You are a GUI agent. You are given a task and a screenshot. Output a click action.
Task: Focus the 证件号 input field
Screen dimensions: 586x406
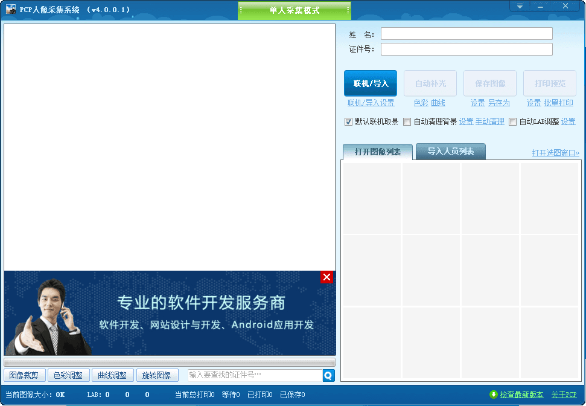click(467, 50)
